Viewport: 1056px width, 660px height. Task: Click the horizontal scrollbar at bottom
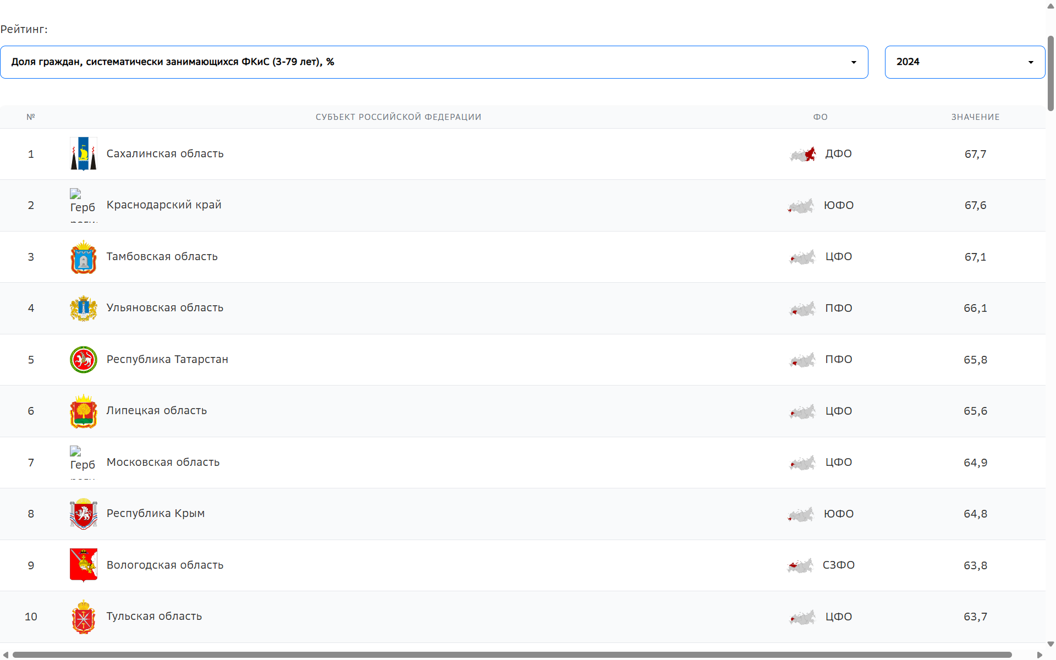coord(512,654)
